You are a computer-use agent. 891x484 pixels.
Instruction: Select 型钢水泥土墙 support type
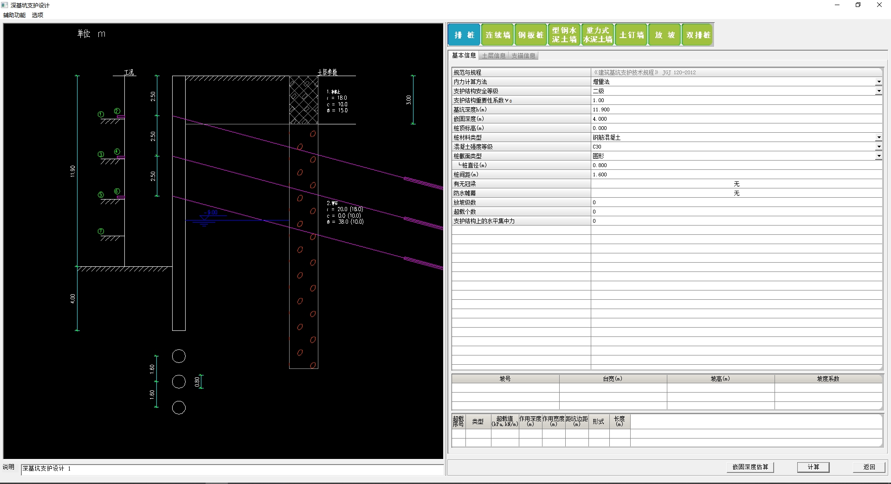[x=564, y=35]
